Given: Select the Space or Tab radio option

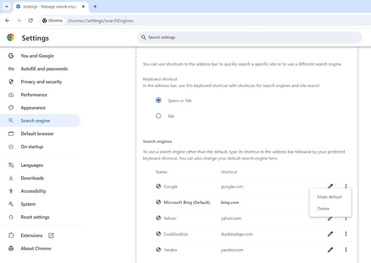Looking at the screenshot, I should point(158,101).
